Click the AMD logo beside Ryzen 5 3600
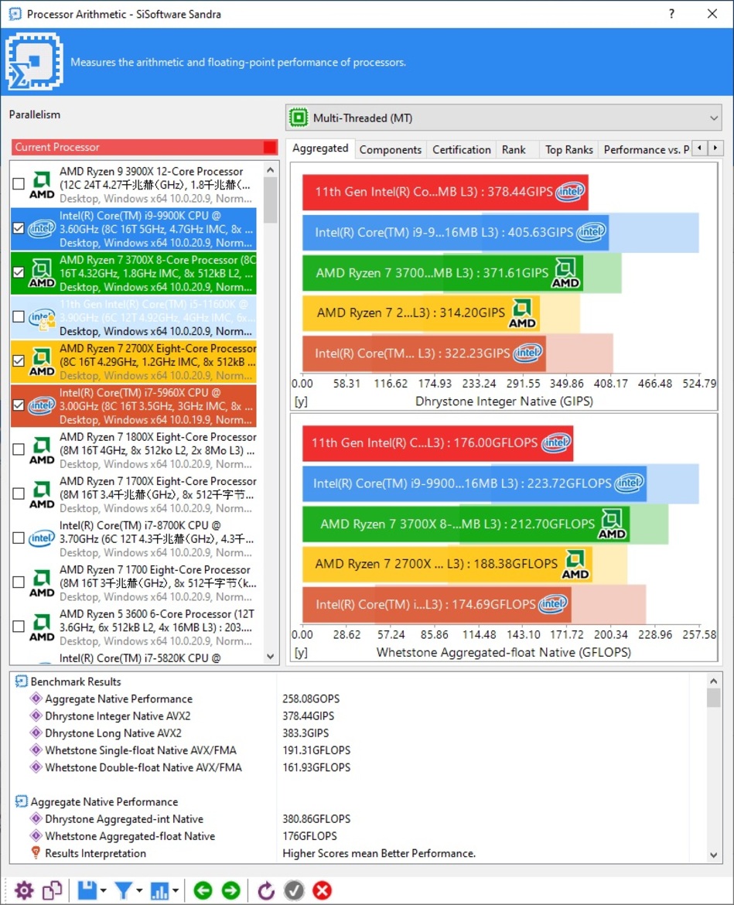This screenshot has height=905, width=734. tap(42, 627)
